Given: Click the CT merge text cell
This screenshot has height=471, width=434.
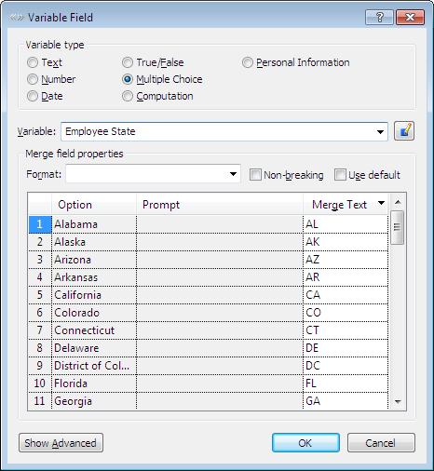Looking at the screenshot, I should click(x=346, y=330).
